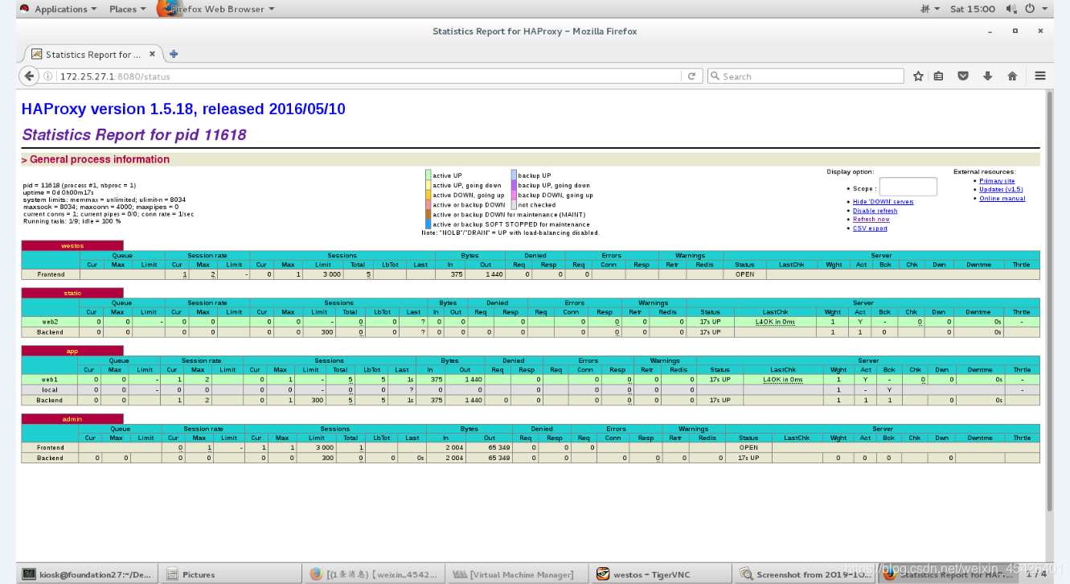Maximize the Firefox window
The height and width of the screenshot is (584, 1070).
[x=1015, y=31]
